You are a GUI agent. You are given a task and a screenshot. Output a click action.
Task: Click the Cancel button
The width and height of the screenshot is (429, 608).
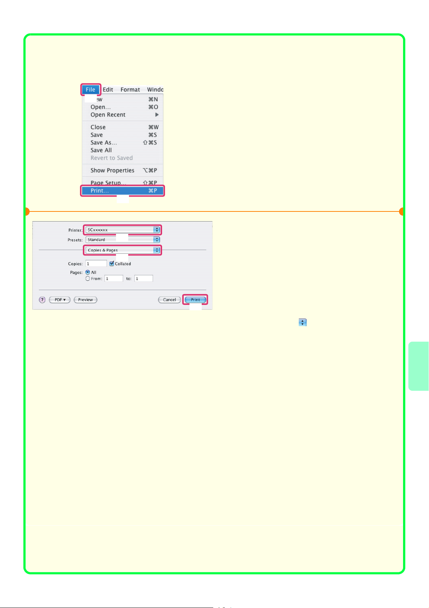169,300
